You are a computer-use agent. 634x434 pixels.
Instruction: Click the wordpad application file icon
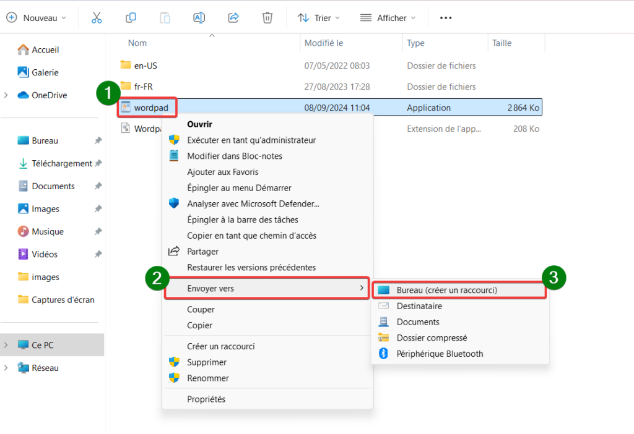[126, 107]
